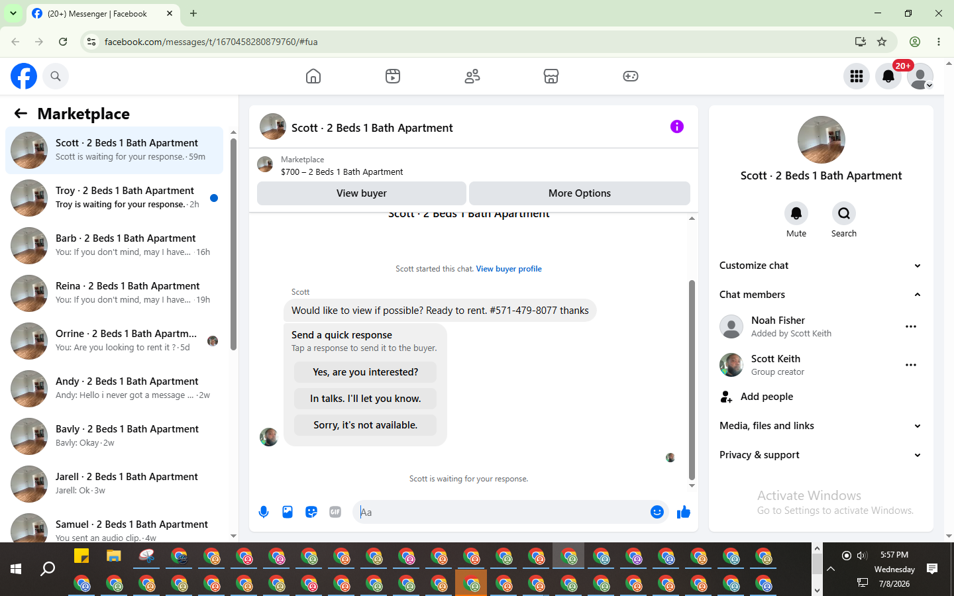Screen dimensions: 954x596
Task: Focus the message input field
Action: click(x=511, y=512)
